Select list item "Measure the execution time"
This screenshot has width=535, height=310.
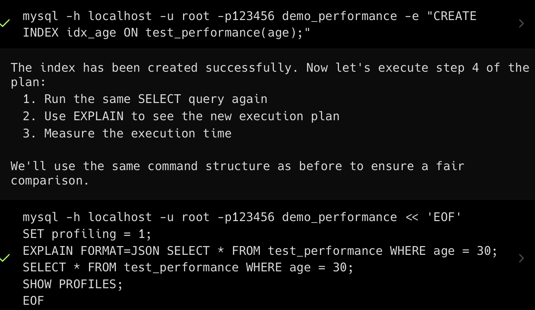[x=138, y=134]
